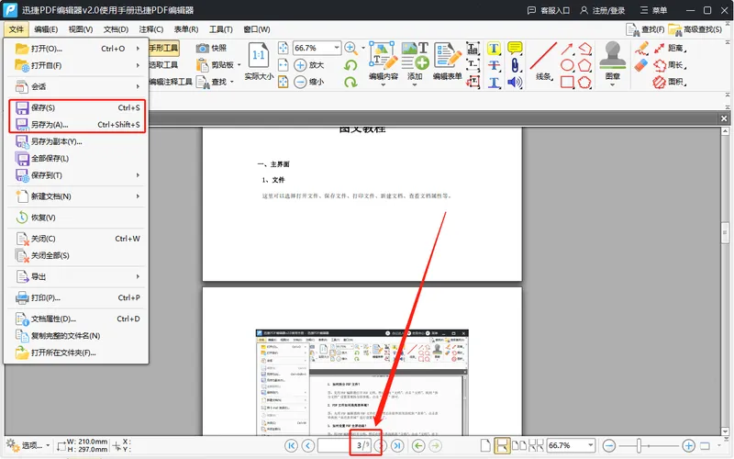Image resolution: width=734 pixels, height=459 pixels.
Task: Click the vertical scrollbar thumb on right
Action: point(725,234)
